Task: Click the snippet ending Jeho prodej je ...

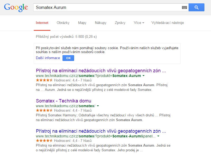Action: (x=103, y=148)
